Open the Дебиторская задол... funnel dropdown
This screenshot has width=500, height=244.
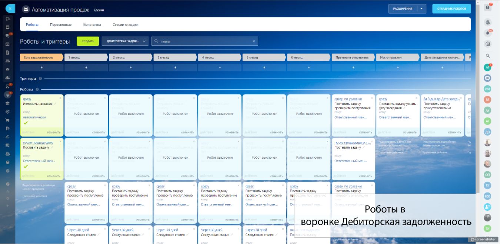click(125, 41)
